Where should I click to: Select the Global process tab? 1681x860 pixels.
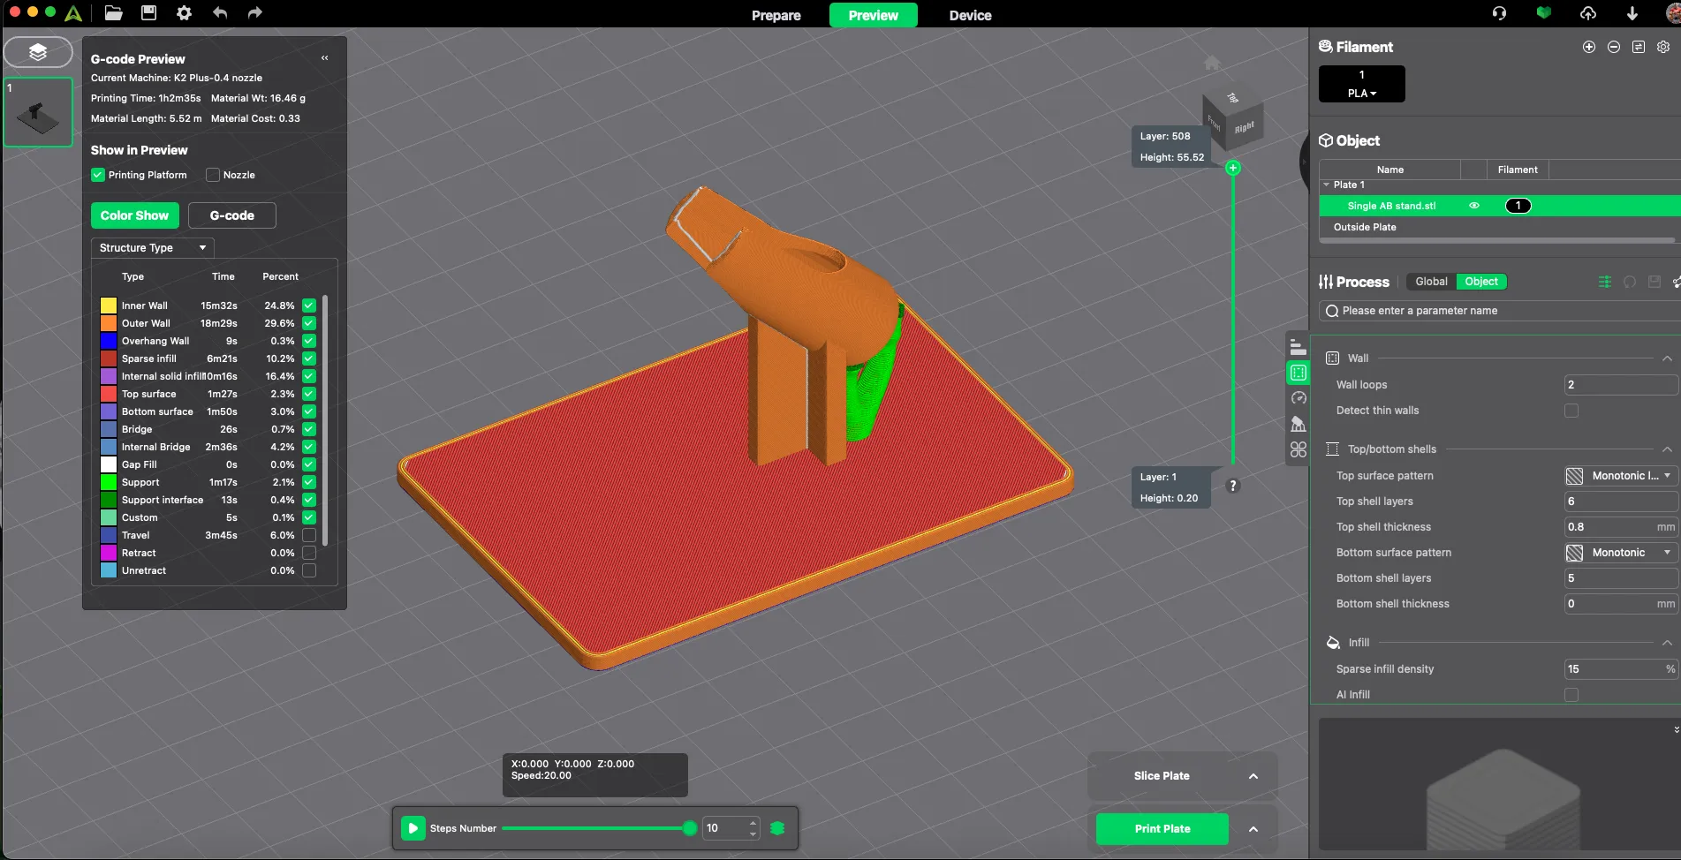pyautogui.click(x=1430, y=282)
